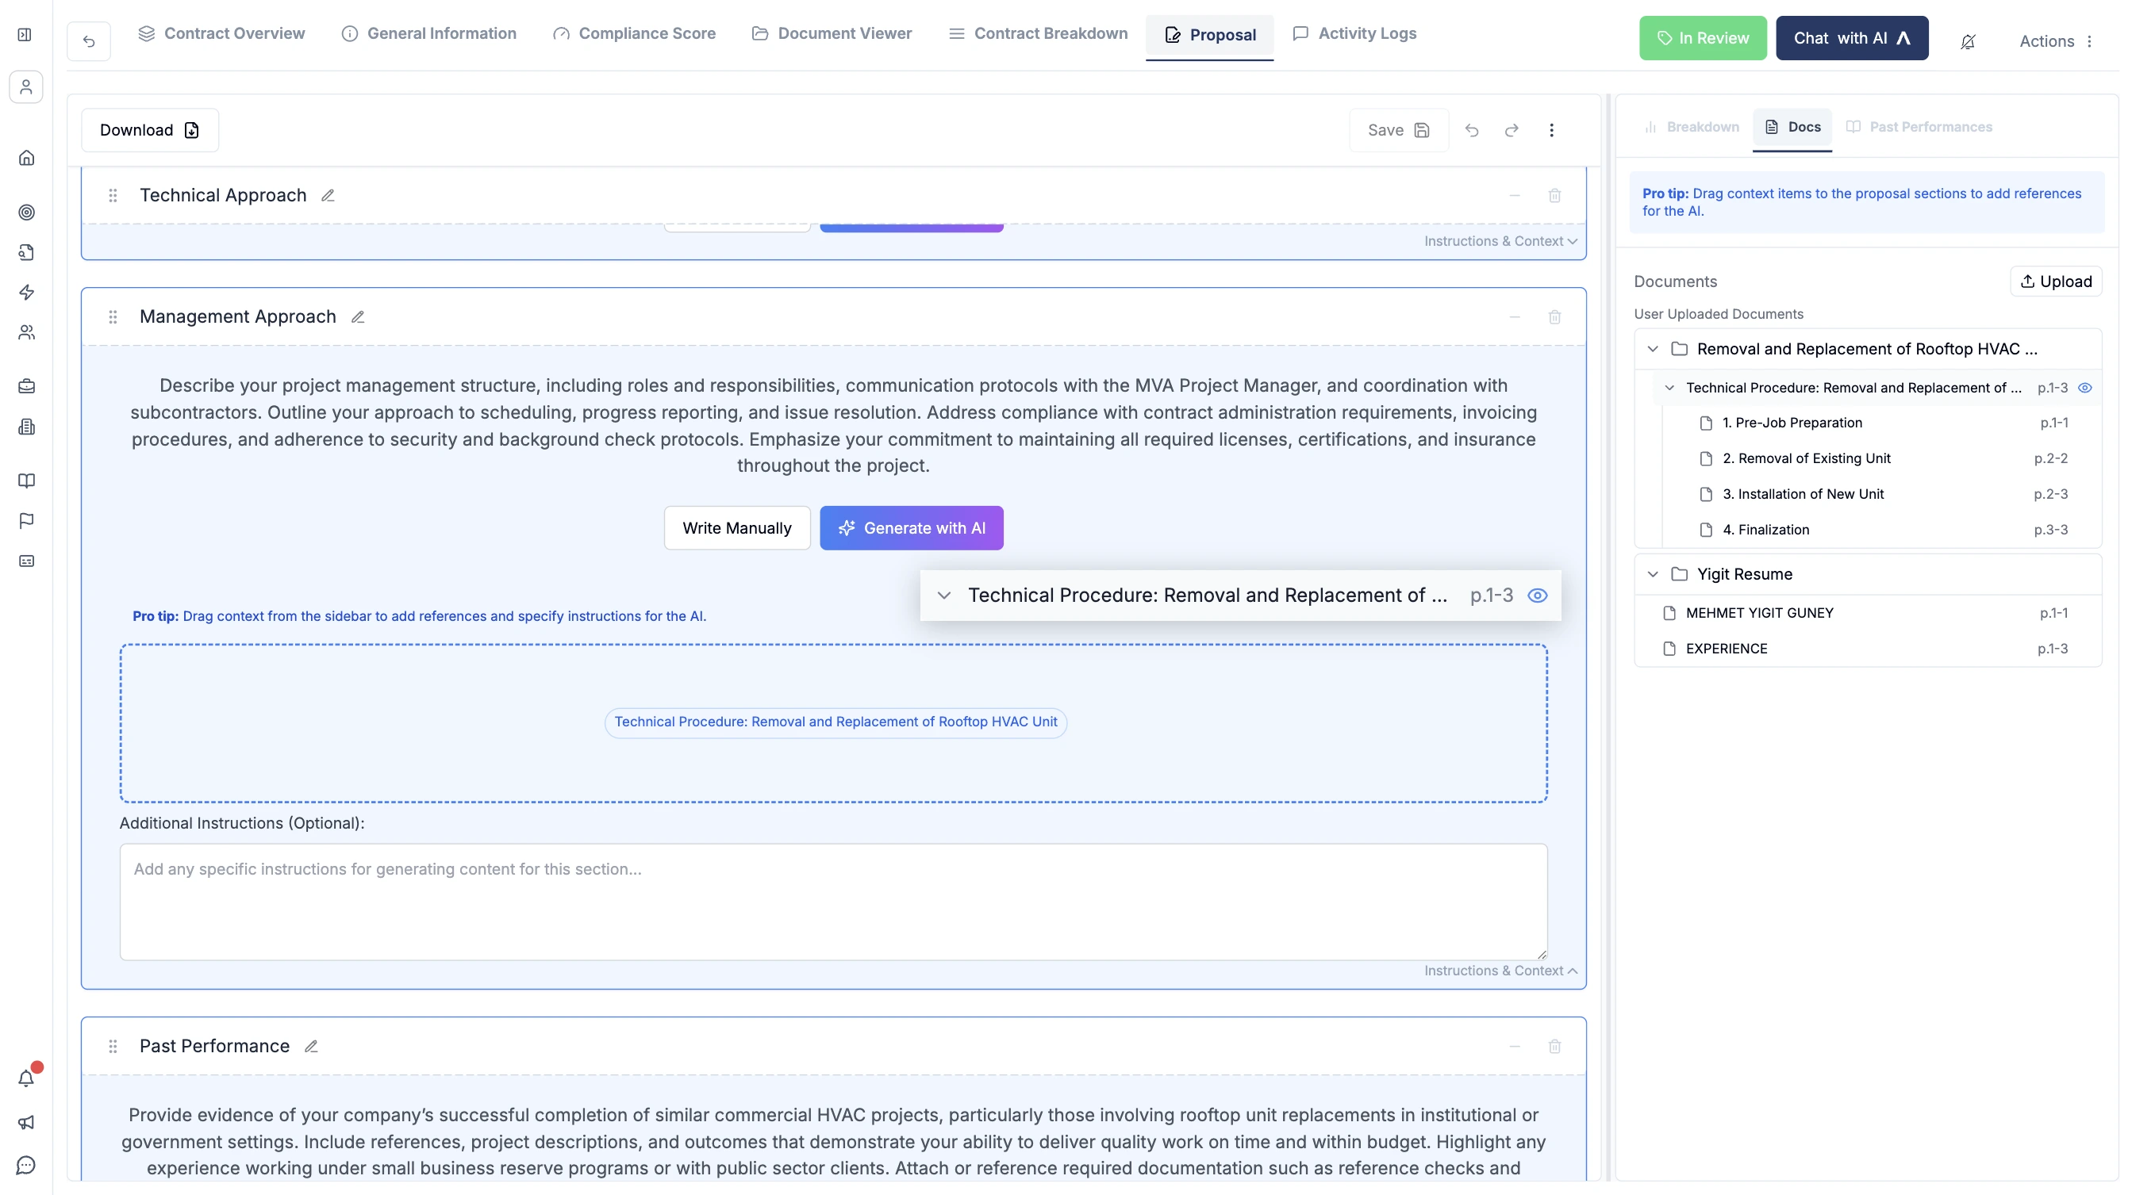Upload a new document
The width and height of the screenshot is (2132, 1195).
pos(2056,282)
